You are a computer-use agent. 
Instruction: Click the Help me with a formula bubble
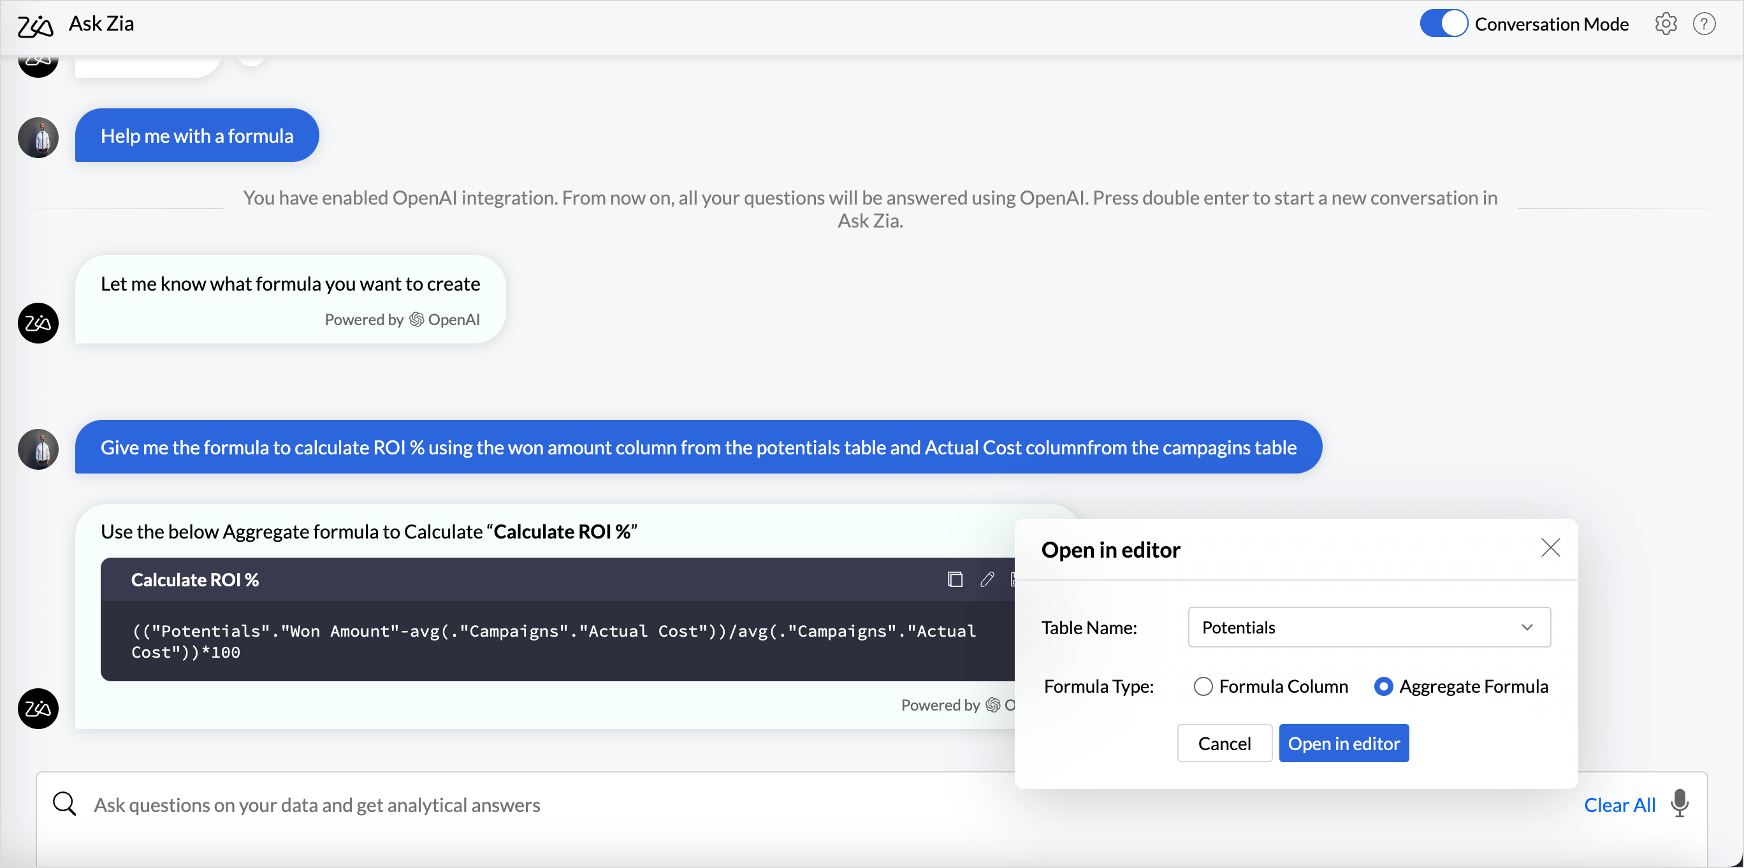(x=196, y=135)
